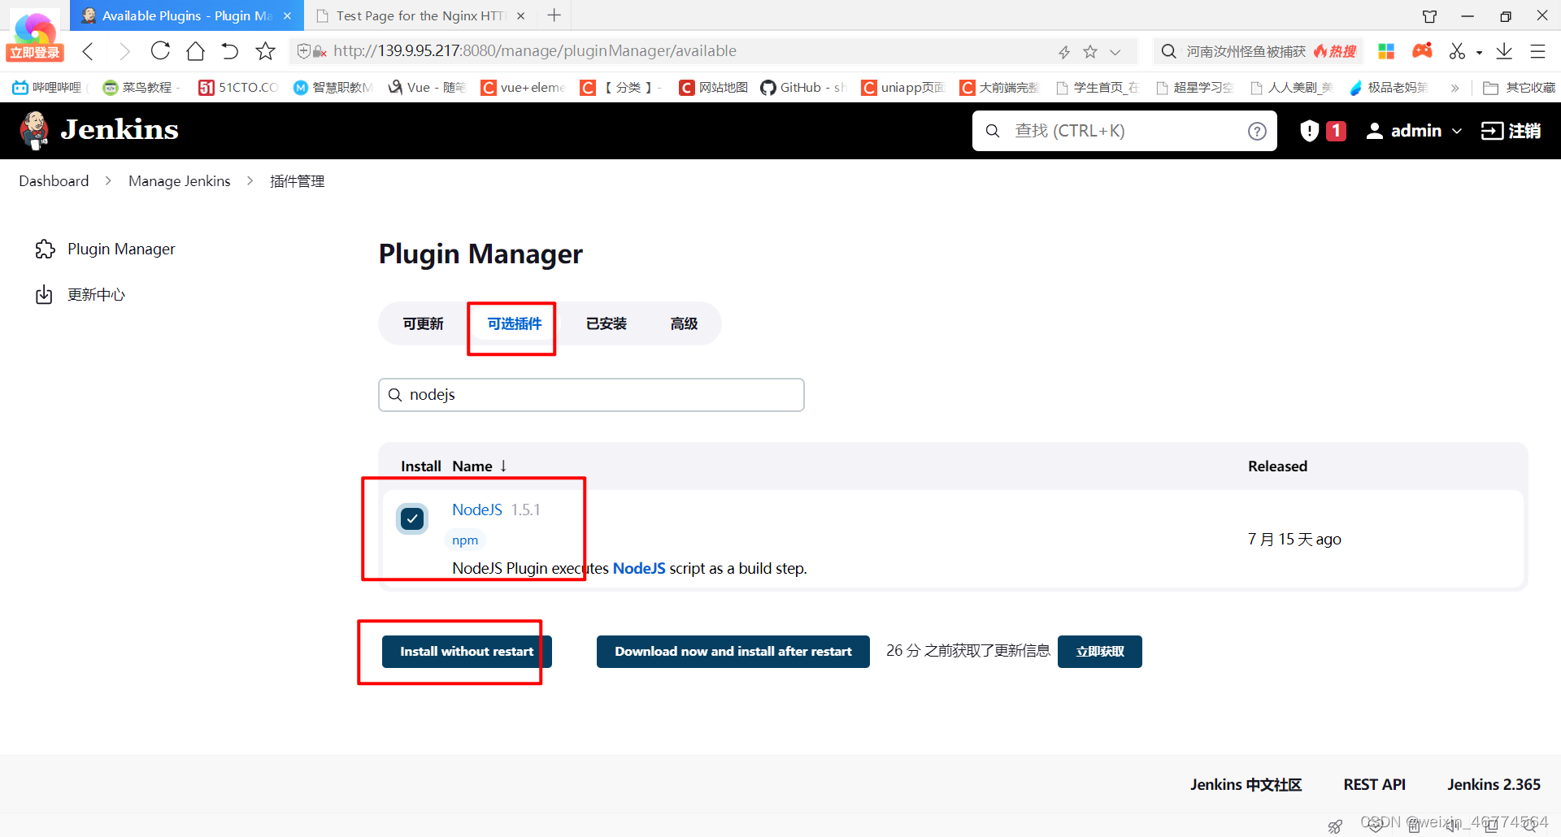Click Install without restart

click(x=467, y=652)
